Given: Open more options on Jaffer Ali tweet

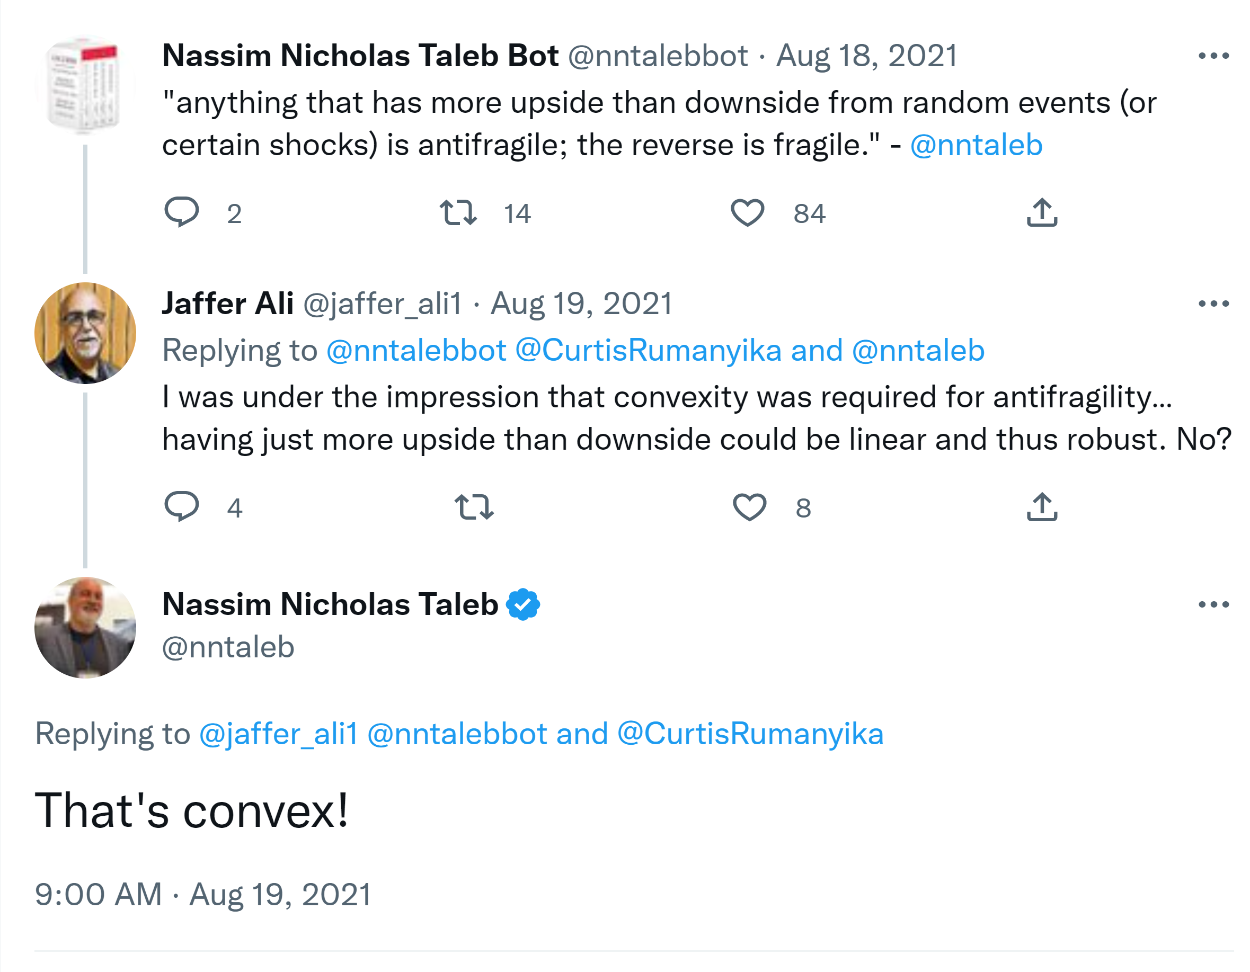Looking at the screenshot, I should click(1213, 304).
